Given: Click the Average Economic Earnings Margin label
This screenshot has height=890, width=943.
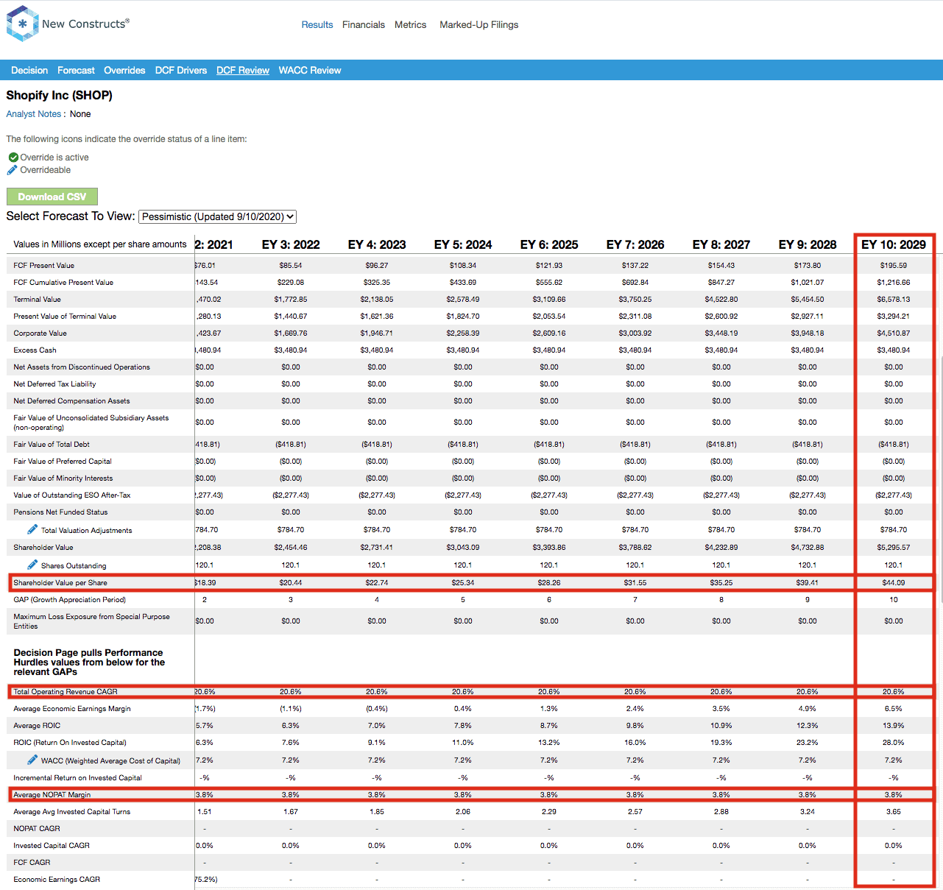Looking at the screenshot, I should pos(72,709).
